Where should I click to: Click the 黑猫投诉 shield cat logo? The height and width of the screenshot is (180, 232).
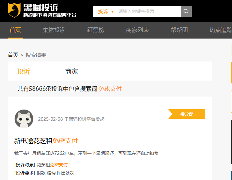tap(14, 10)
